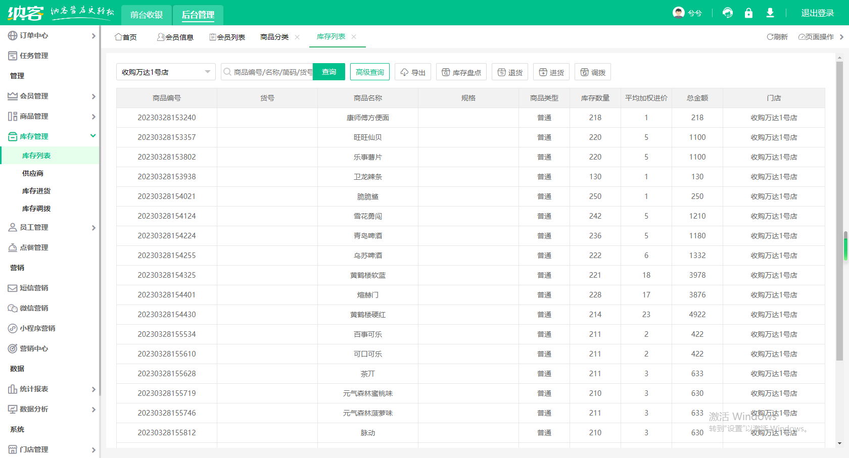
Task: Close the 商品分类 tab
Action: click(x=297, y=37)
